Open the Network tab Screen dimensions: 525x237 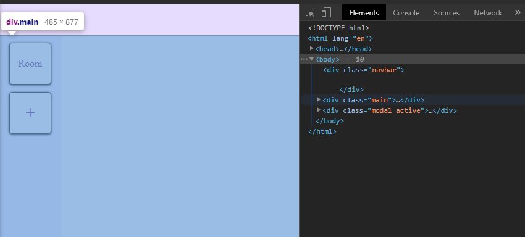pos(488,13)
